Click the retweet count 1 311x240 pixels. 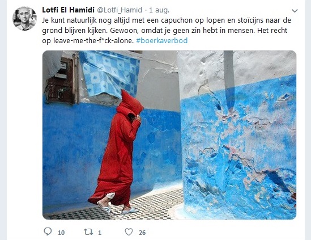(x=100, y=233)
